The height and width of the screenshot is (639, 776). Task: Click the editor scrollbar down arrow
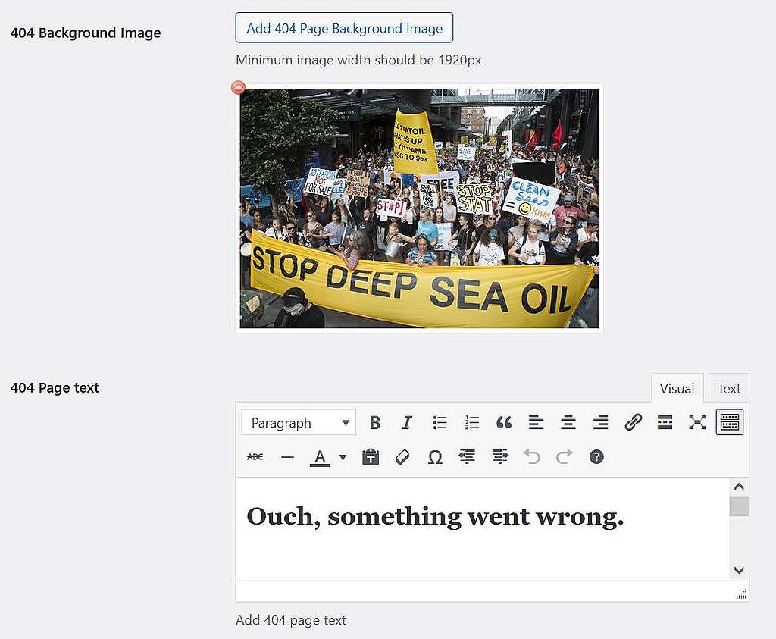(x=739, y=570)
